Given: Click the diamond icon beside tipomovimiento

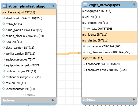Looking at the screenshot, I should (84, 70).
